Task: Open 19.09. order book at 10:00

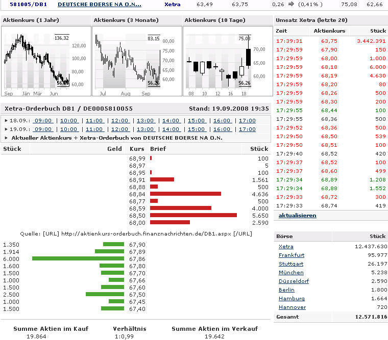Action: pyautogui.click(x=69, y=129)
